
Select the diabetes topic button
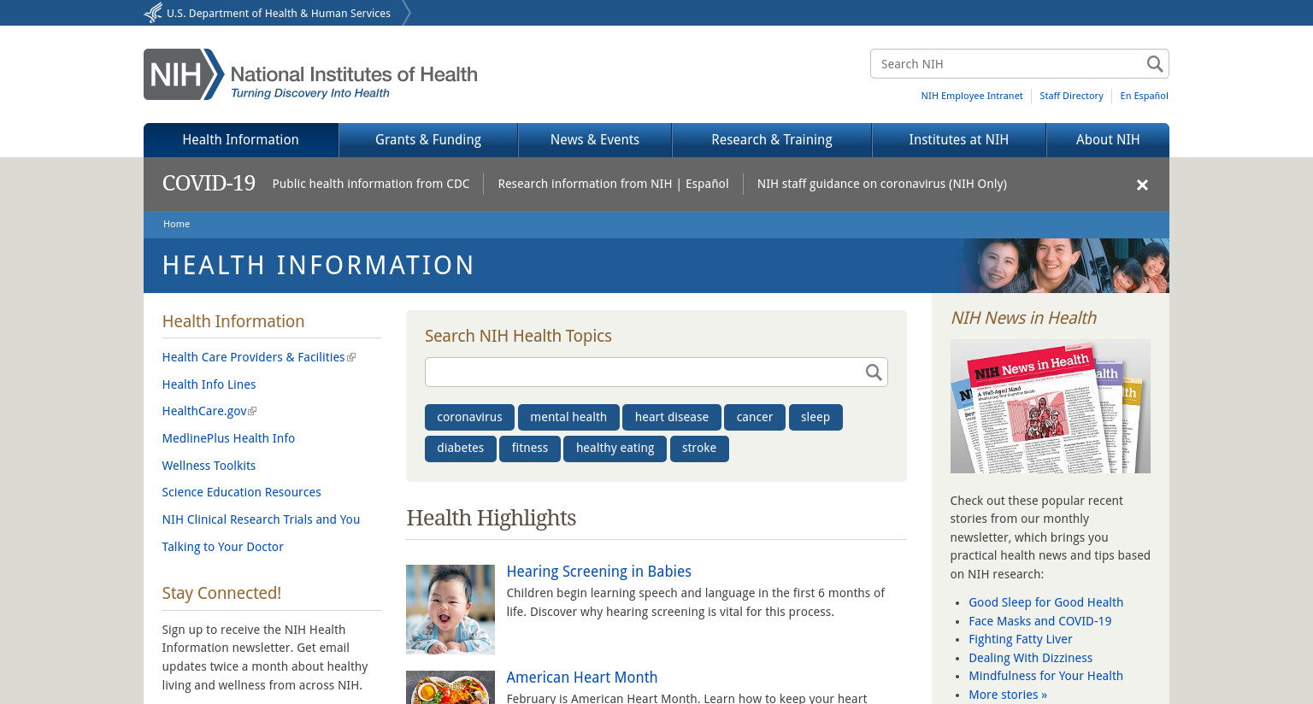461,449
